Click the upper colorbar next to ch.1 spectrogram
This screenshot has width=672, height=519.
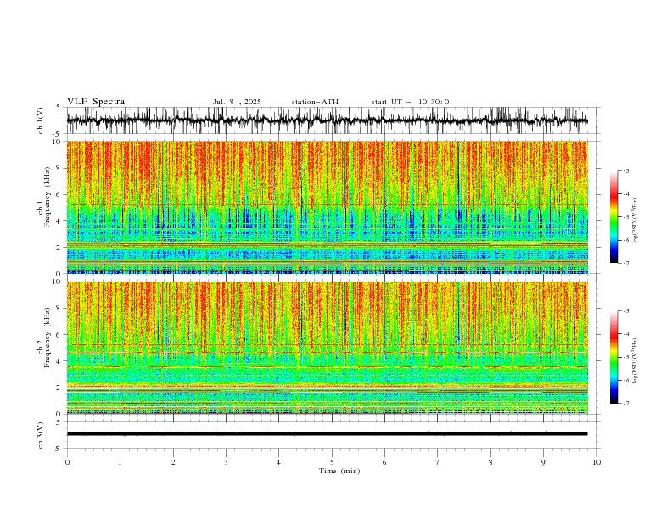pos(613,217)
